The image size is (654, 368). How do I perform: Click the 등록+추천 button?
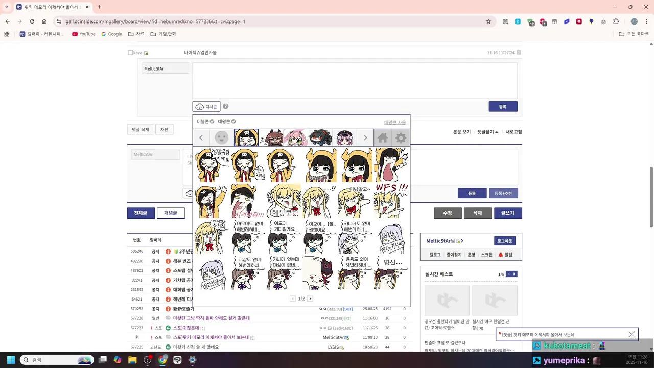pos(503,193)
